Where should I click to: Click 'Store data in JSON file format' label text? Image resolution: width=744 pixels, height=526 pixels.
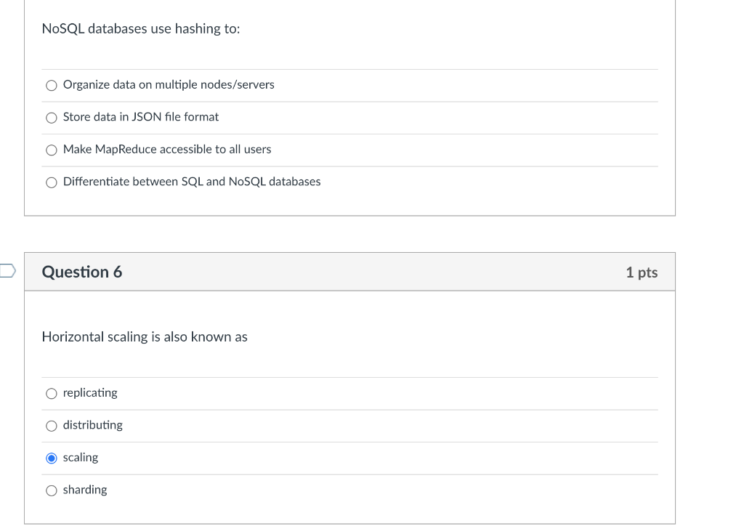[x=141, y=117]
